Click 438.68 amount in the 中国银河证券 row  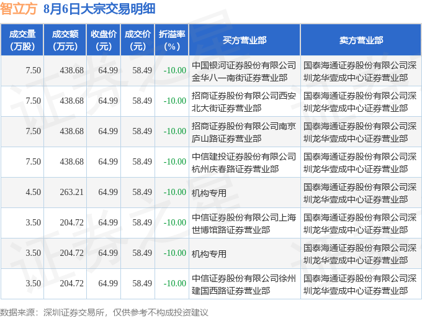(71, 71)
